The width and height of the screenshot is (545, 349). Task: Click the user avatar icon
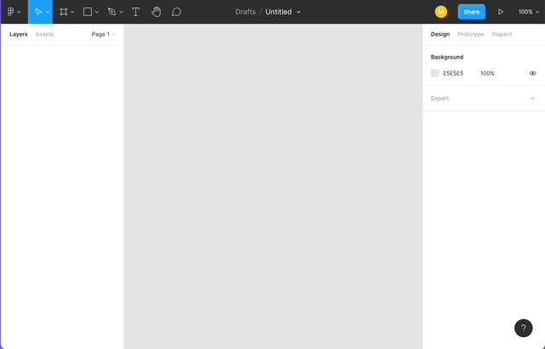click(441, 12)
